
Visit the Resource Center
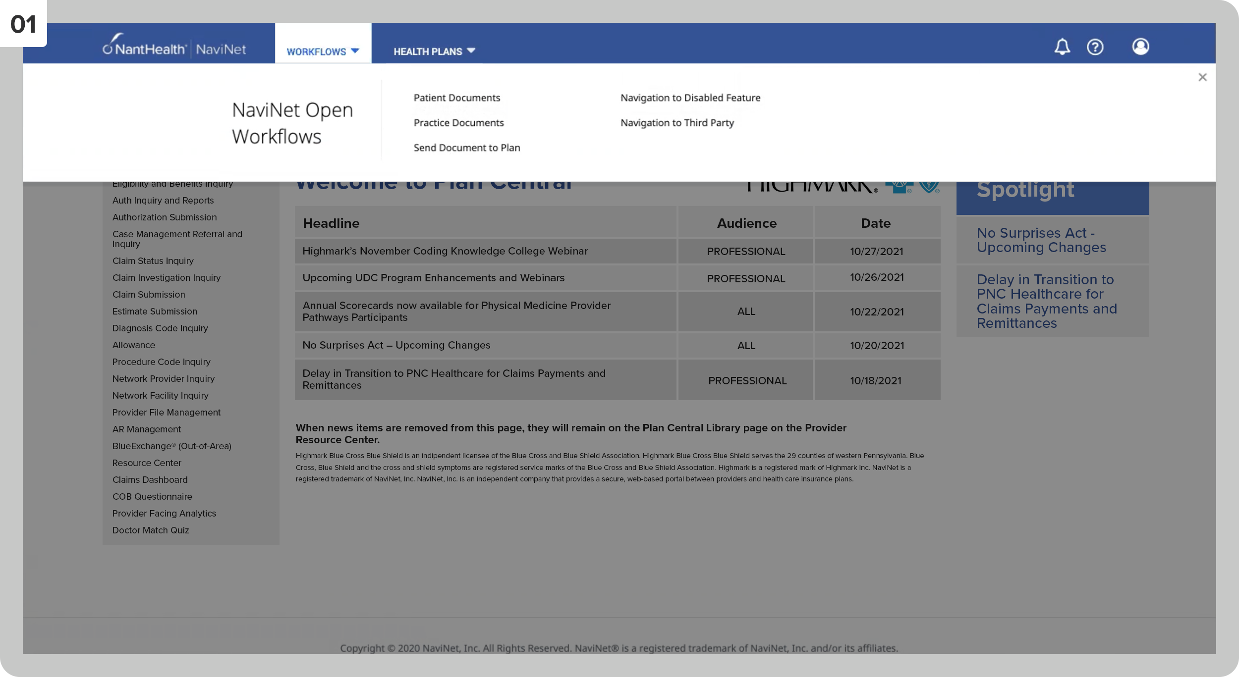147,463
